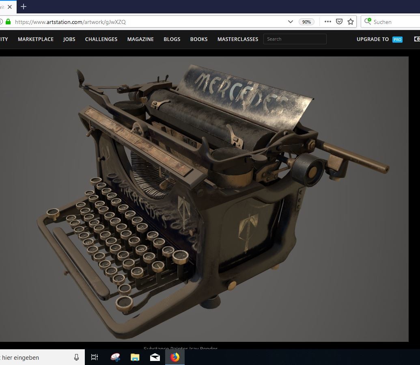
Task: Toggle the bookmark star for this page
Action: [350, 22]
